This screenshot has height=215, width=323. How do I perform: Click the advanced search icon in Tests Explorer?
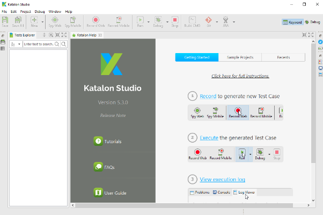(x=64, y=44)
